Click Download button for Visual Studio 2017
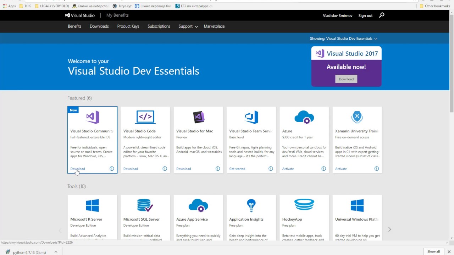The height and width of the screenshot is (255, 454). (346, 79)
